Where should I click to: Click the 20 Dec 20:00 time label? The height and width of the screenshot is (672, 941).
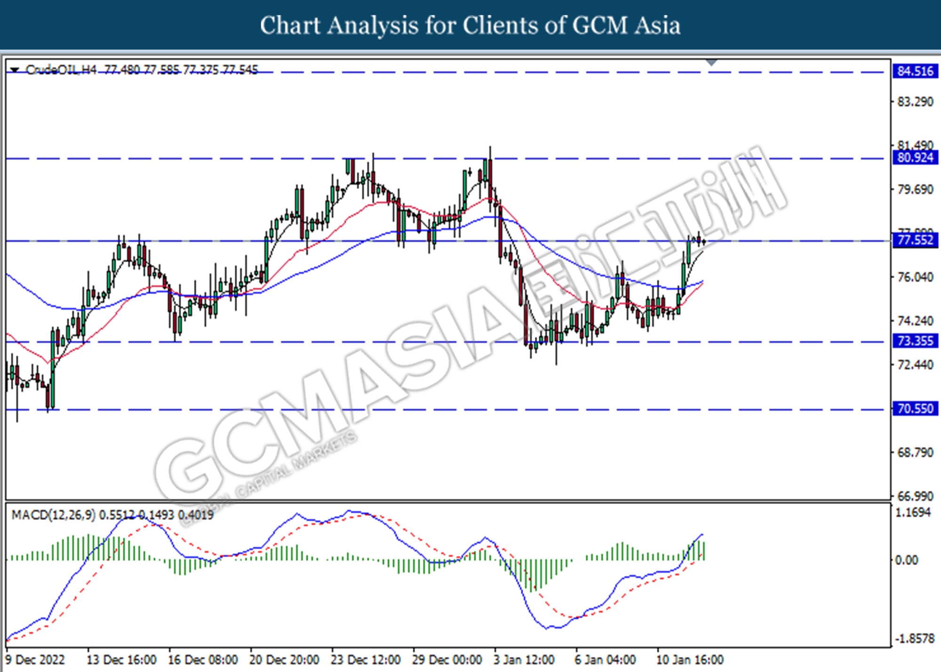pos(284,660)
